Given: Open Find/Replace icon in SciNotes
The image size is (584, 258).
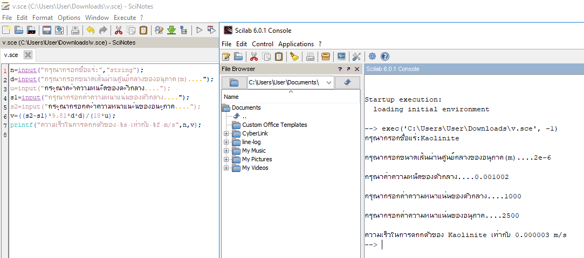Looking at the screenshot, I should pos(159,30).
